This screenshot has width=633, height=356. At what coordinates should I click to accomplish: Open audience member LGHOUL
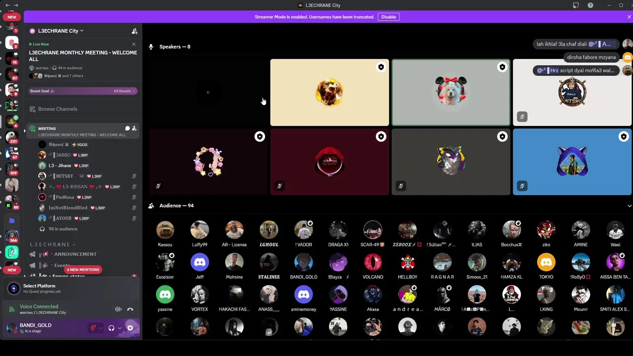click(269, 230)
